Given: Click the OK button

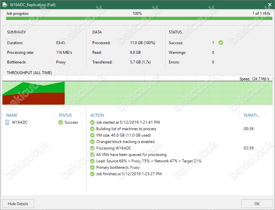Looking at the screenshot, I should pyautogui.click(x=257, y=204).
